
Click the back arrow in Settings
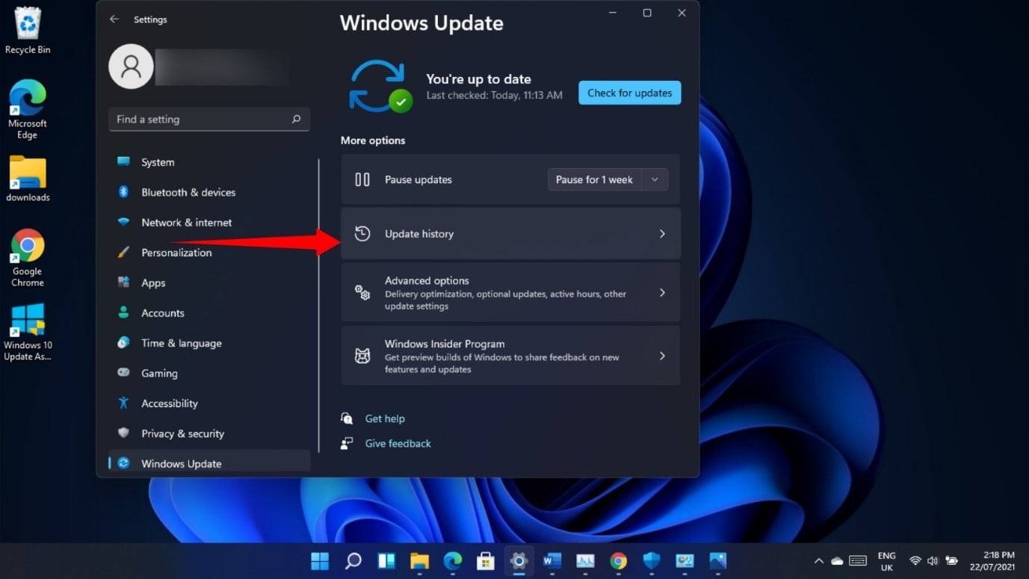tap(114, 19)
